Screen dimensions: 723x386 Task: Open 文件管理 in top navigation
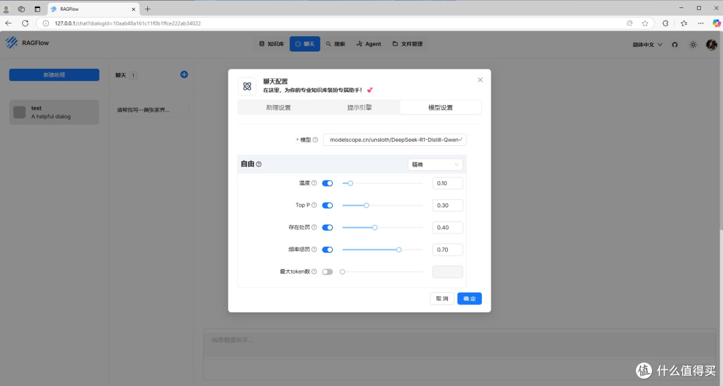tap(407, 43)
